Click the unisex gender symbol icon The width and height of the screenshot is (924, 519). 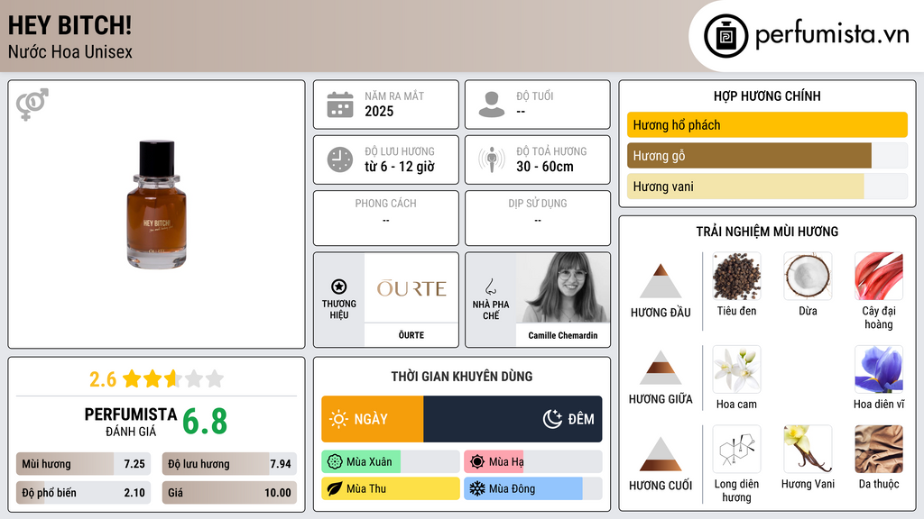coord(32,105)
